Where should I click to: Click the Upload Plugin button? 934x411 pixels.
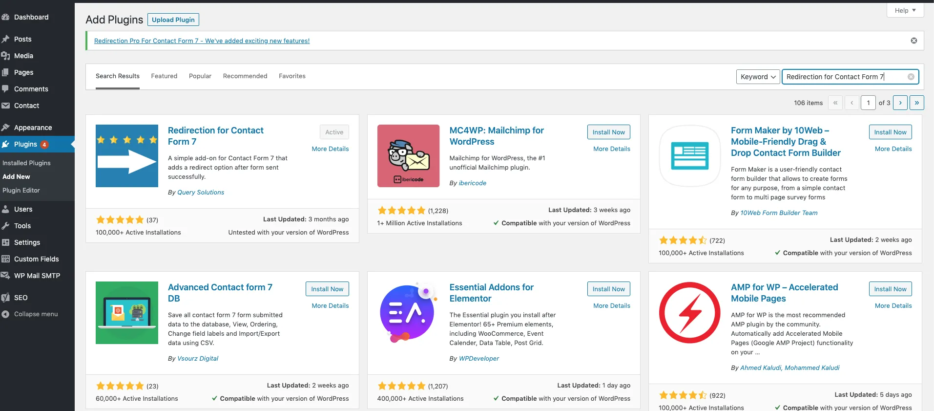(x=173, y=20)
